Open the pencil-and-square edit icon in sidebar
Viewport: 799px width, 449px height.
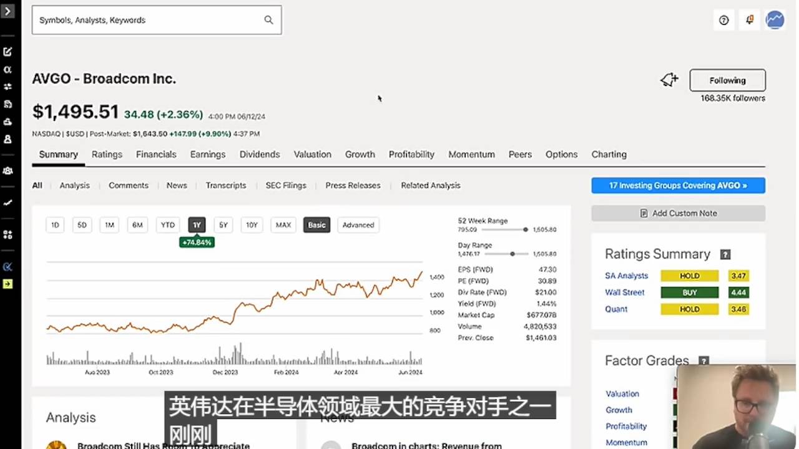pos(7,52)
